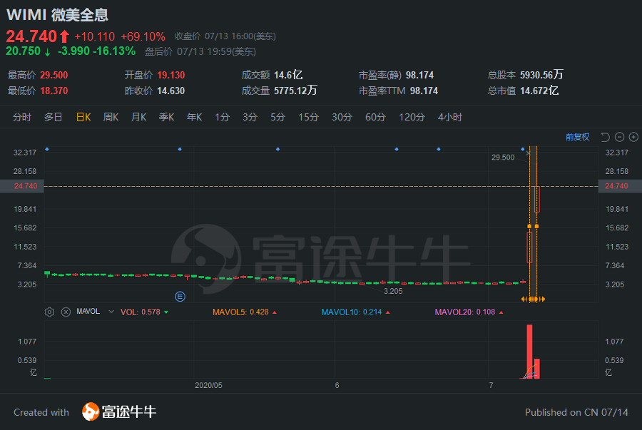The image size is (642, 430).
Task: Switch to the 1分 interval
Action: [x=223, y=118]
